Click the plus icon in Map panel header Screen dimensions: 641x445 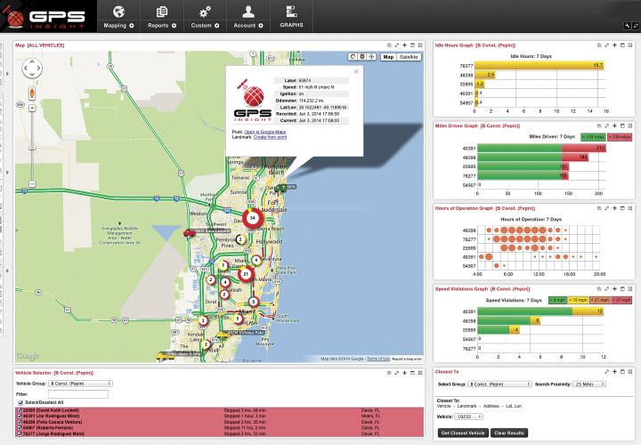point(404,45)
